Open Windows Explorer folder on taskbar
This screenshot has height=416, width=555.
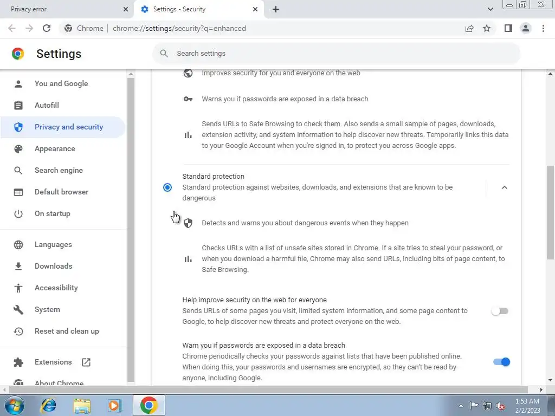click(82, 405)
